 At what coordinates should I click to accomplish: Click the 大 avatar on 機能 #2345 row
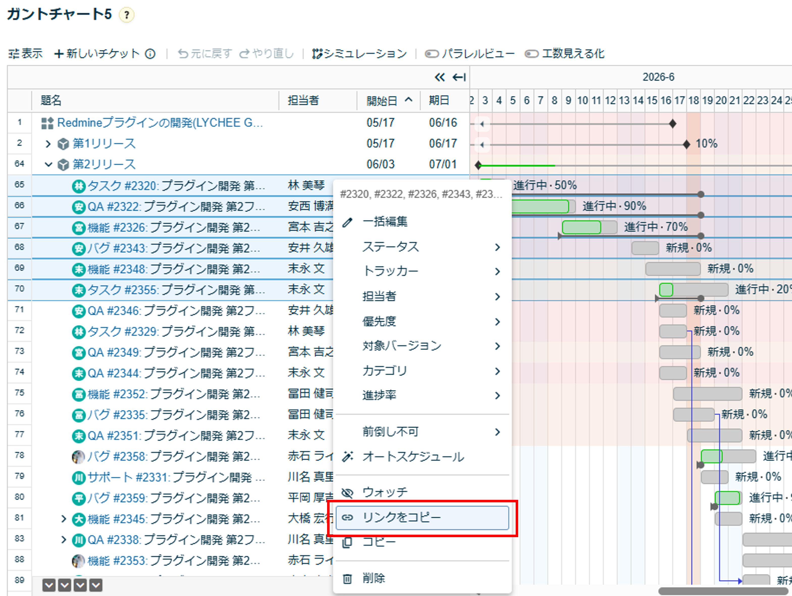tap(79, 519)
